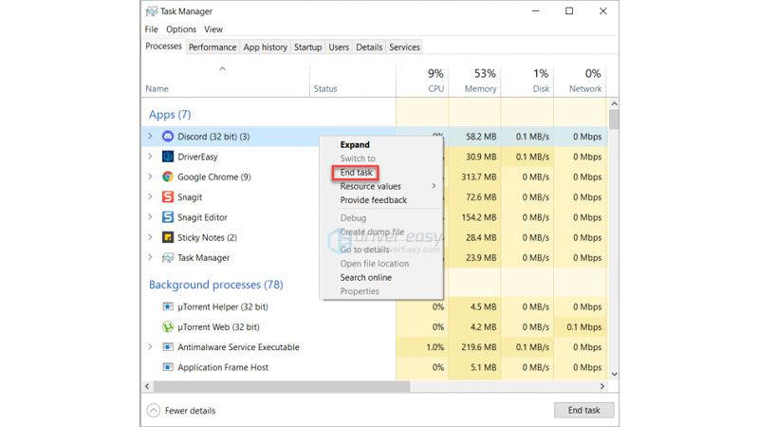759x427 pixels.
Task: Sort by the Network column header
Action: [x=580, y=80]
